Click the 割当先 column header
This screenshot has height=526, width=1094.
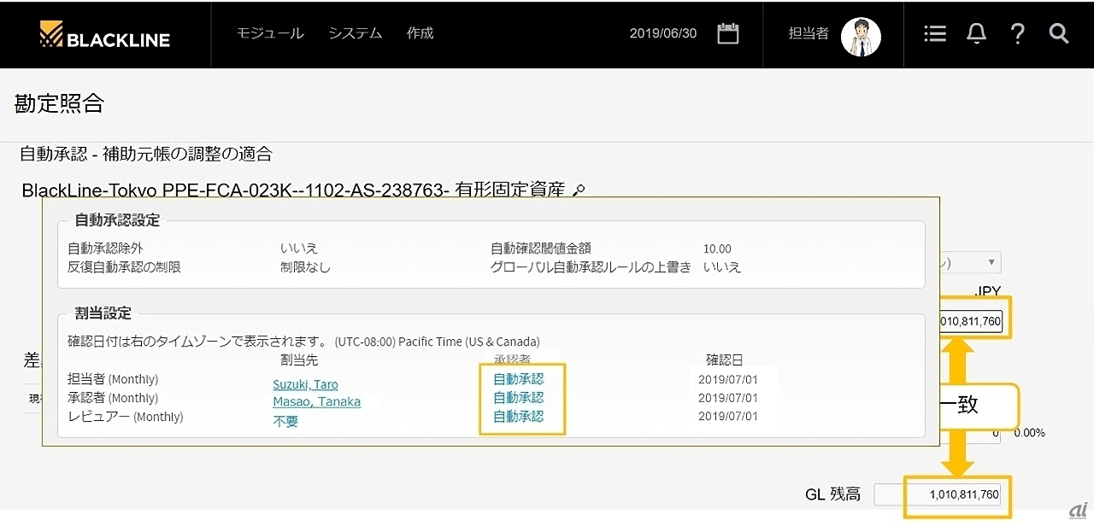coord(299,360)
